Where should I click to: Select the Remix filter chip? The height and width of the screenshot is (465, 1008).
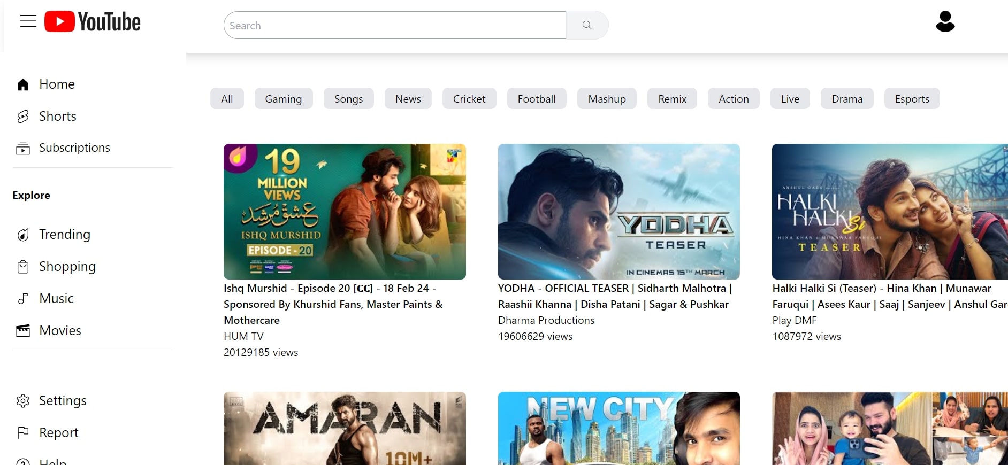click(x=672, y=99)
